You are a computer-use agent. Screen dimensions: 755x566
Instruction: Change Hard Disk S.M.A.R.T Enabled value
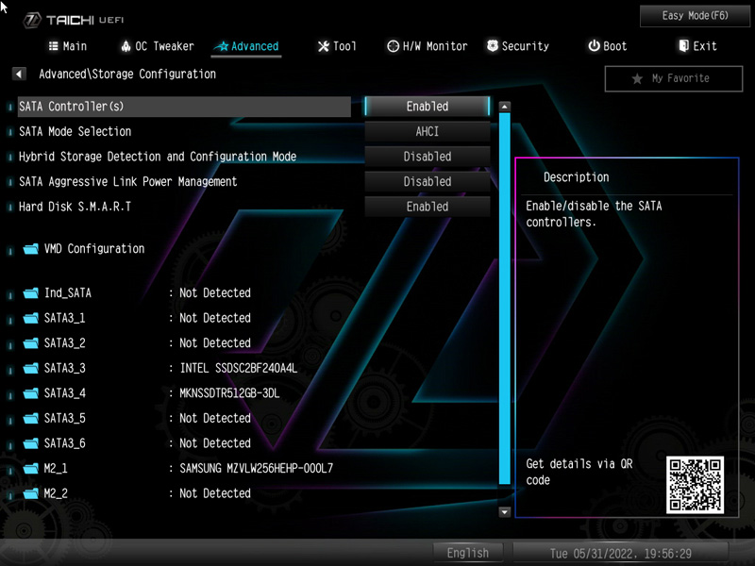[428, 207]
